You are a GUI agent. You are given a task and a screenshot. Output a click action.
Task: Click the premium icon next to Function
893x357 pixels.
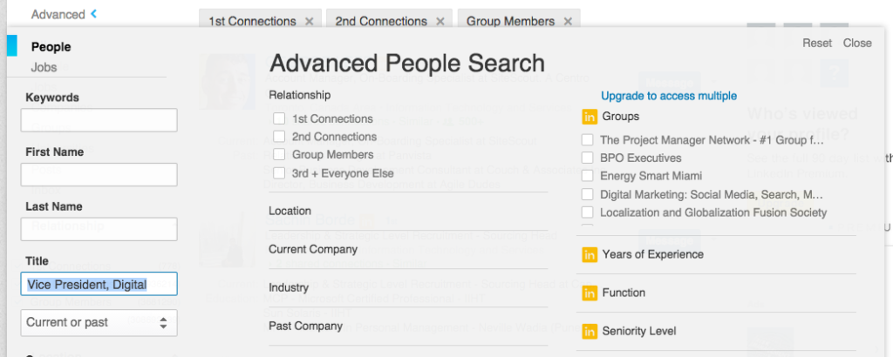tap(590, 293)
